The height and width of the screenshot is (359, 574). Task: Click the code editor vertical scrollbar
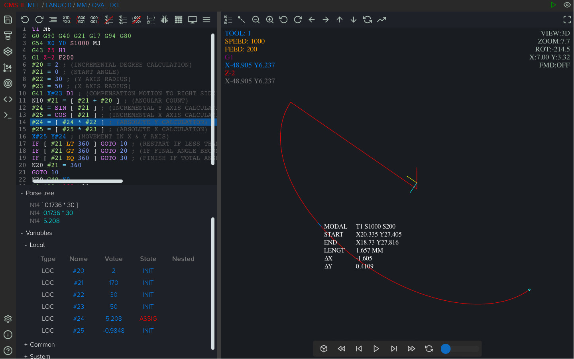213,99
